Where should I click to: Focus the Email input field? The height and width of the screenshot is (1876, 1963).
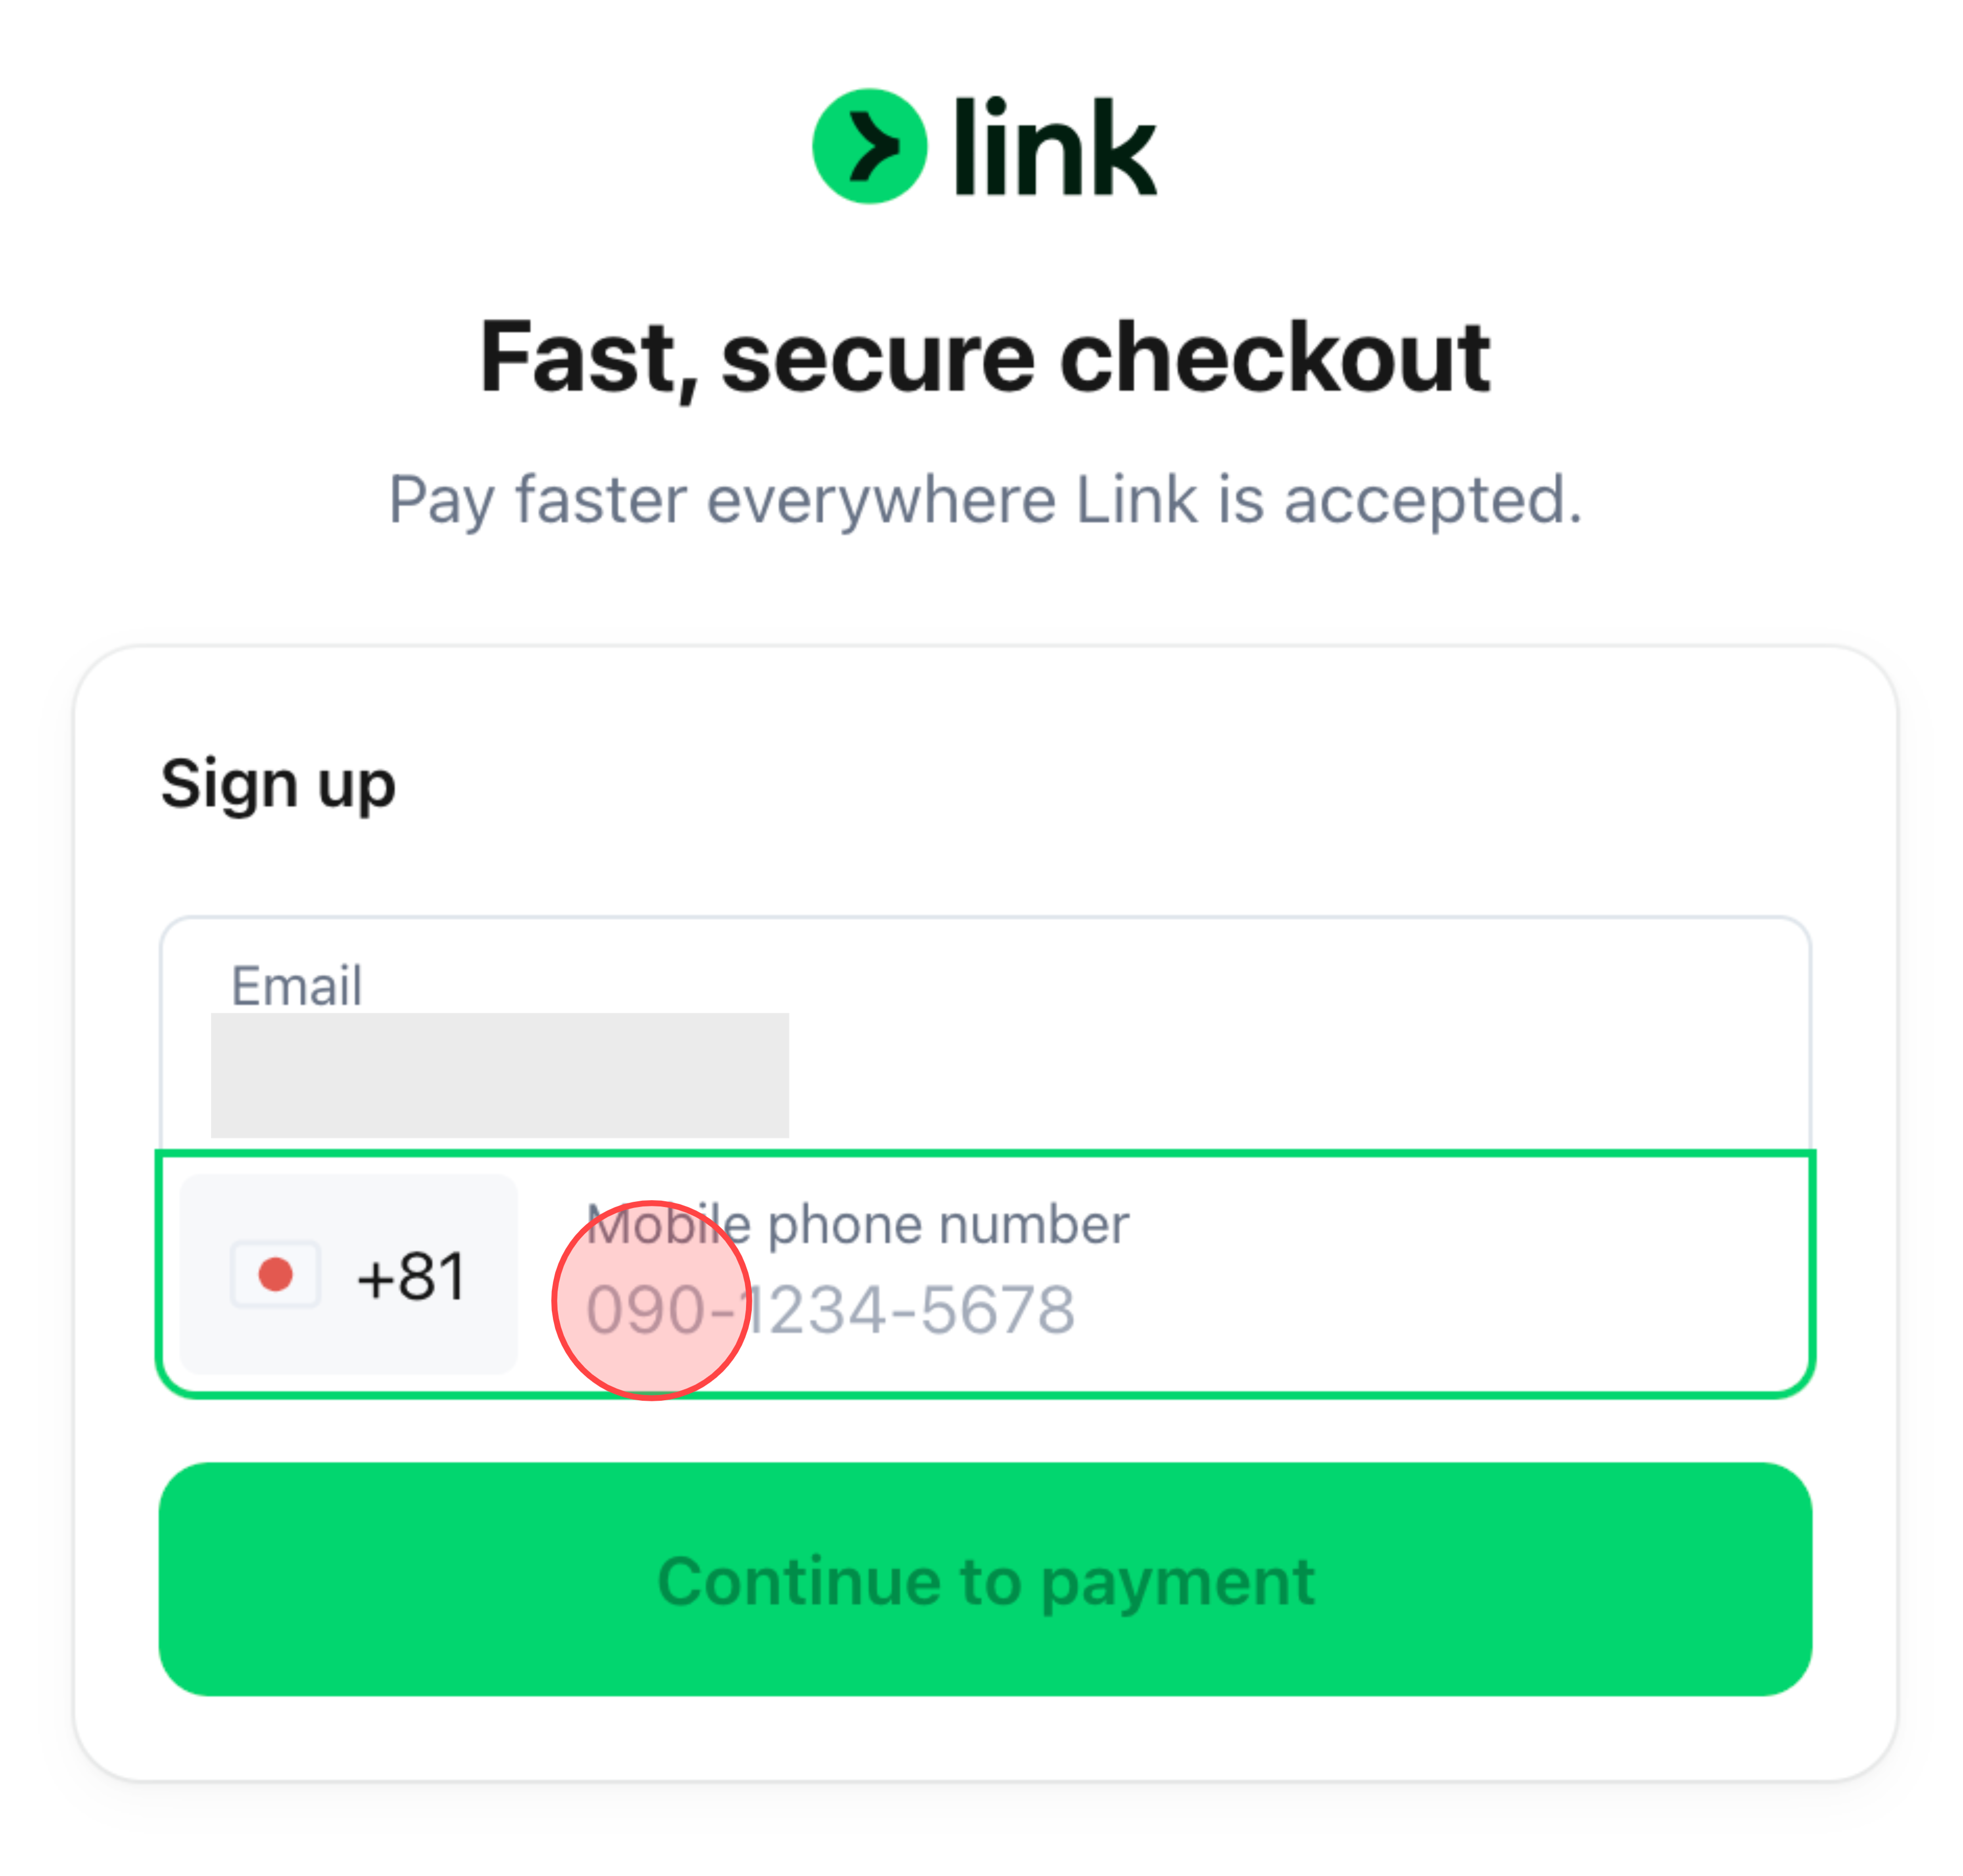coord(985,1040)
